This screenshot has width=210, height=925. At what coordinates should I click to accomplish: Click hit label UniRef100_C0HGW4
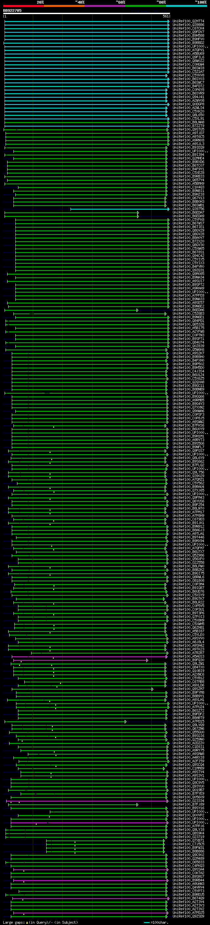(188, 65)
